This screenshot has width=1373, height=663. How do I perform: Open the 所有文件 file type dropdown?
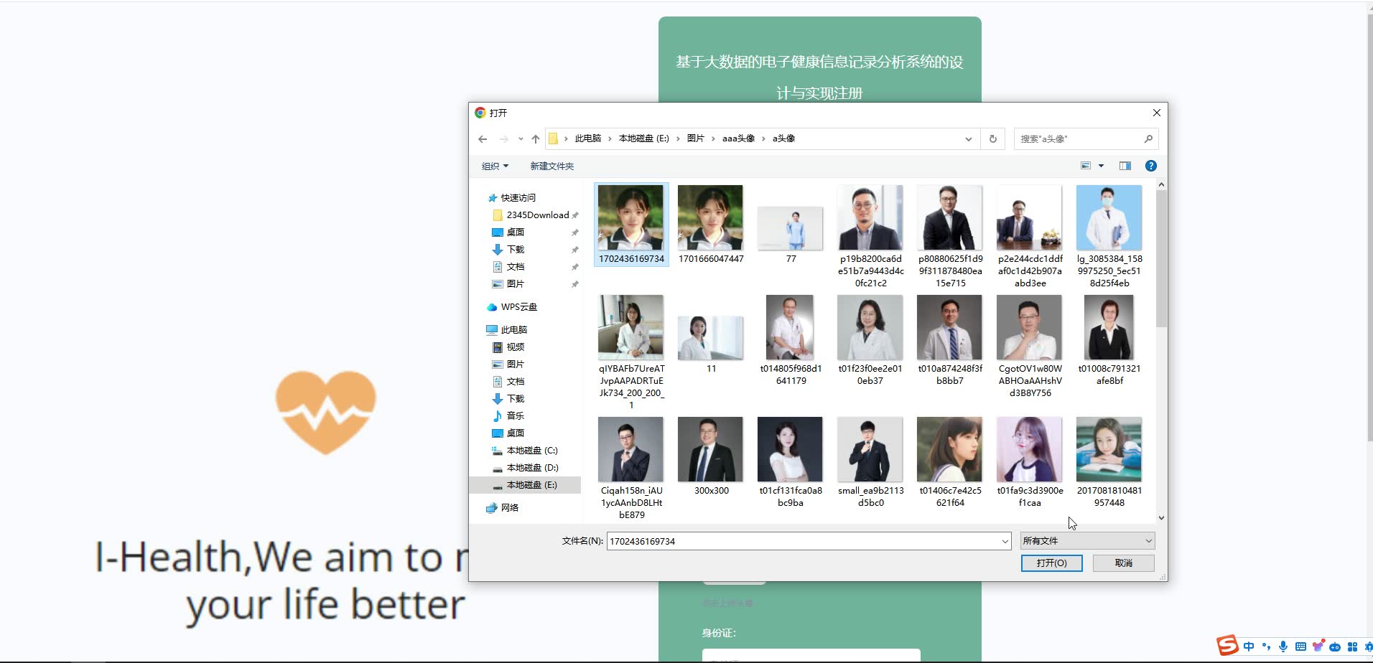click(x=1086, y=540)
